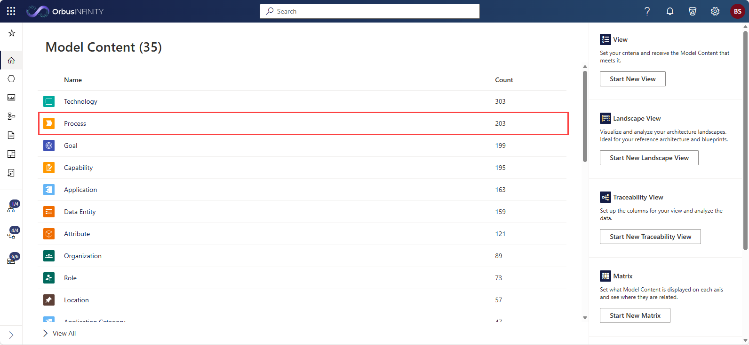Open the Role name
749x345 pixels.
pos(70,278)
